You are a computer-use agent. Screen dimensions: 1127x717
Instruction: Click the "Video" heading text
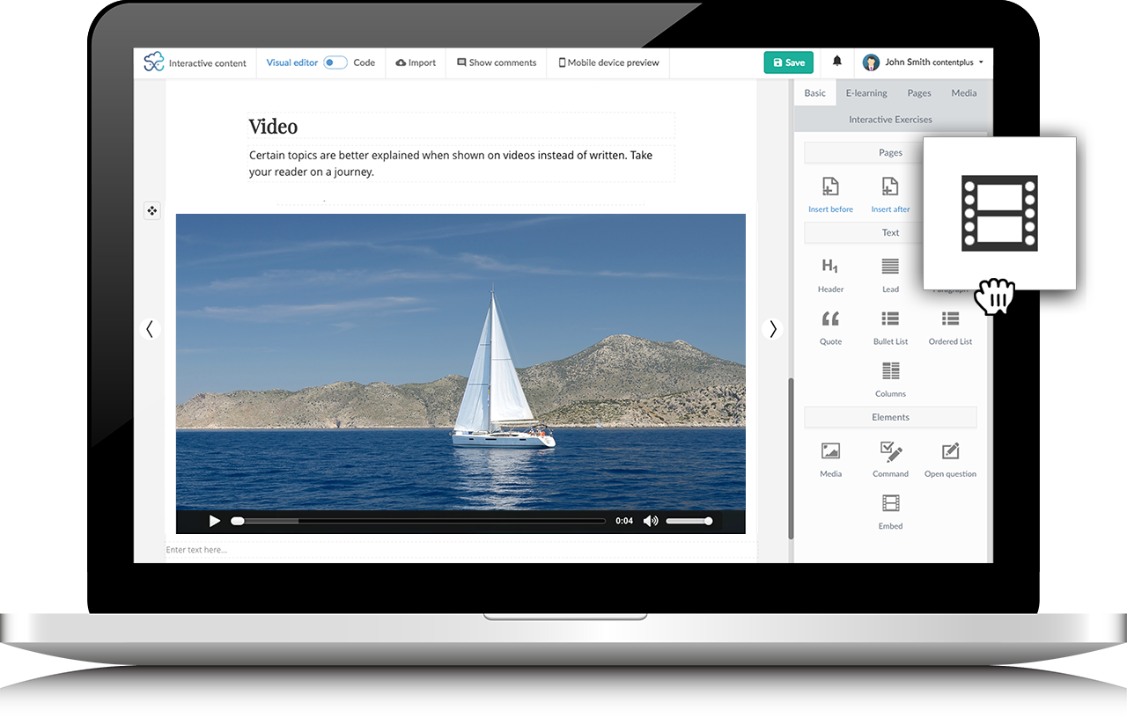point(273,127)
